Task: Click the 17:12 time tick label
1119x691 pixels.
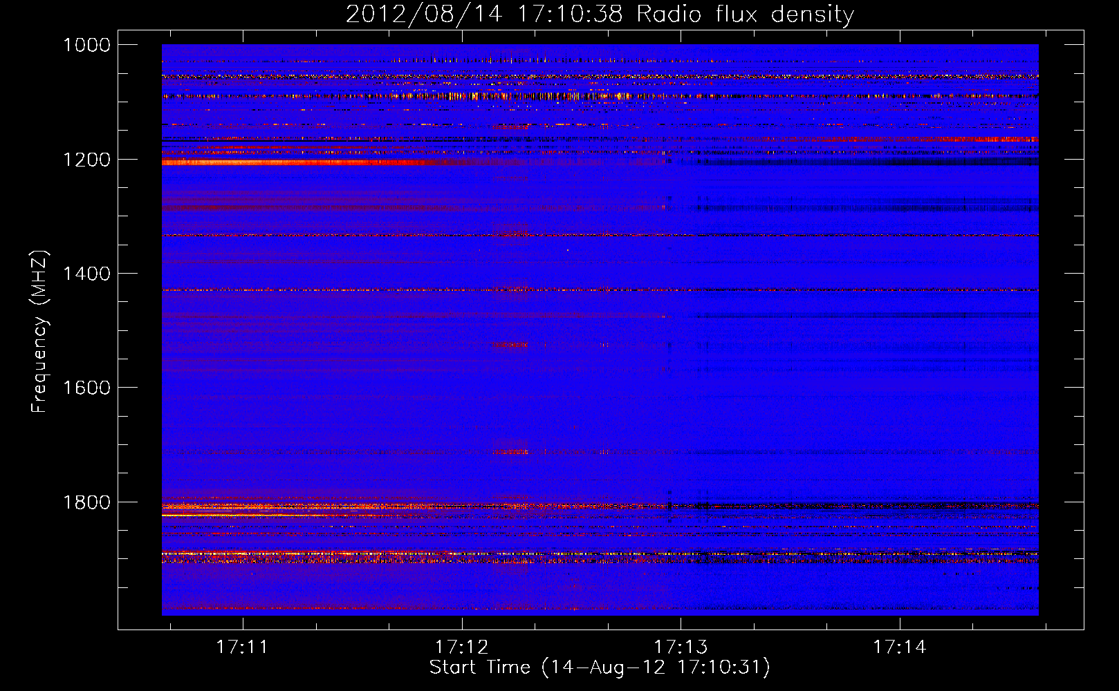Action: point(461,647)
